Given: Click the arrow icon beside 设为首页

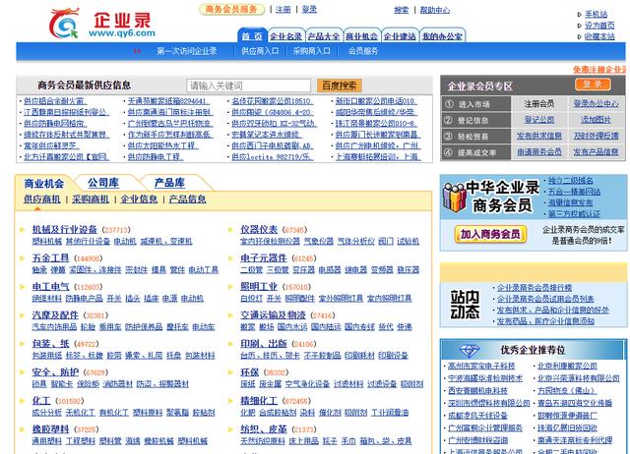Looking at the screenshot, I should [x=579, y=26].
